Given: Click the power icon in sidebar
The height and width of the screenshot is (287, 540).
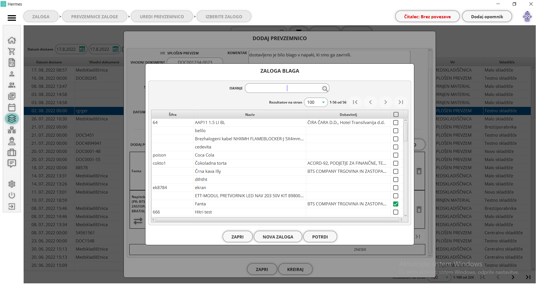Looking at the screenshot, I should (x=12, y=195).
